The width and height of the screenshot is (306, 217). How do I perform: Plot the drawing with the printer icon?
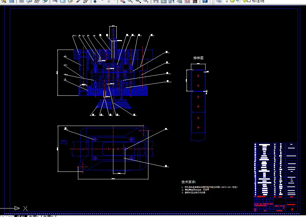tap(22, 1)
